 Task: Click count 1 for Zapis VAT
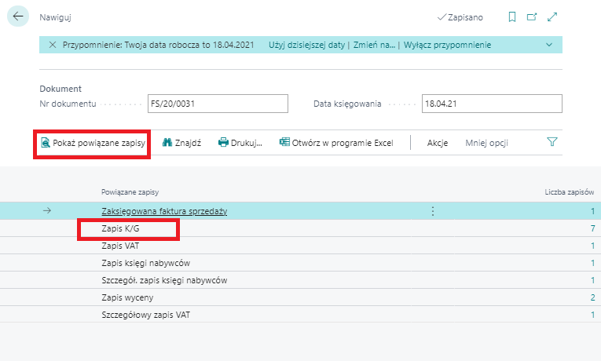[592, 246]
